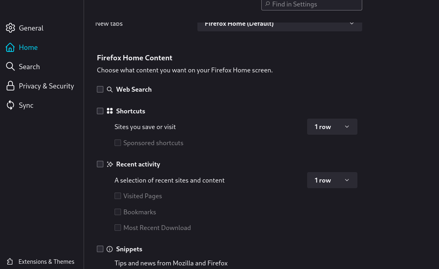This screenshot has width=439, height=269.
Task: Open the Shortcuts row count dropdown
Action: (332, 127)
